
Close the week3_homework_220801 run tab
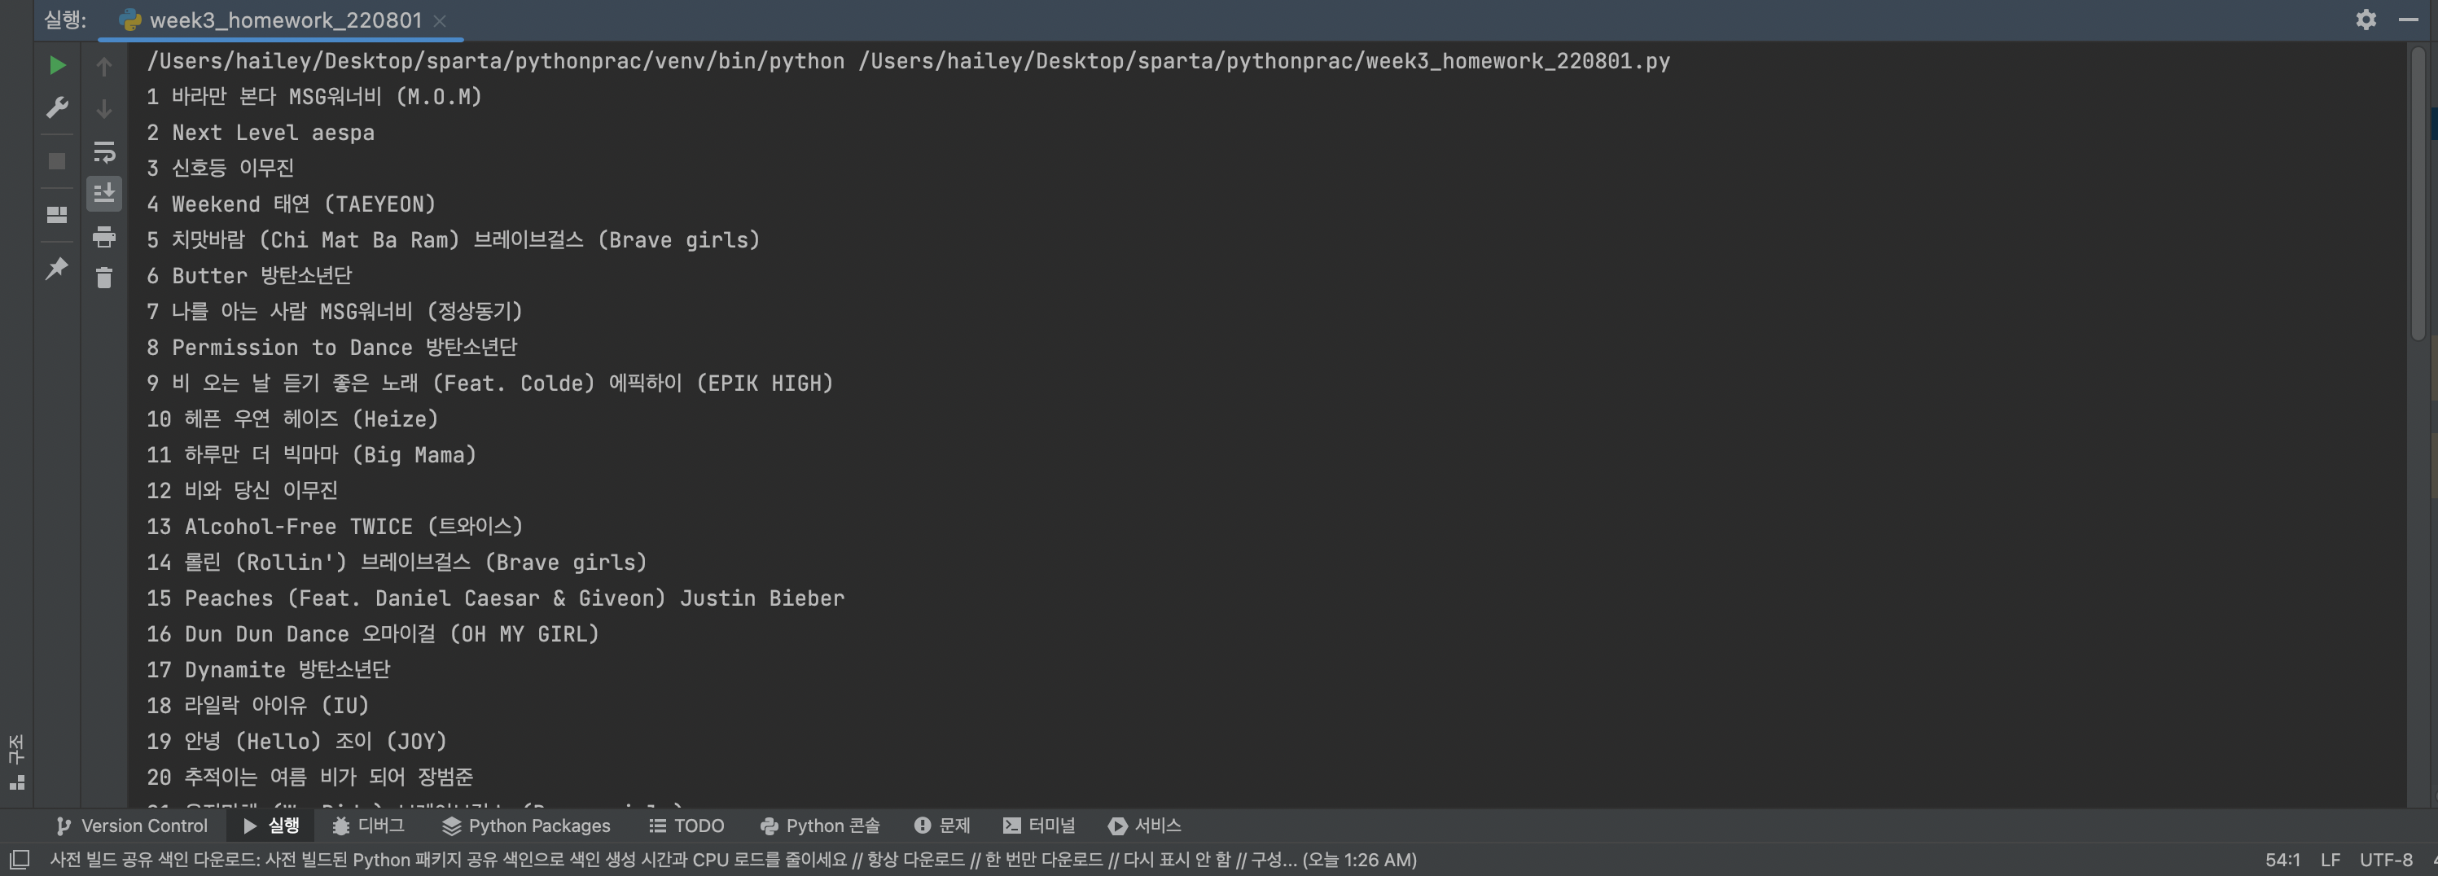(439, 20)
